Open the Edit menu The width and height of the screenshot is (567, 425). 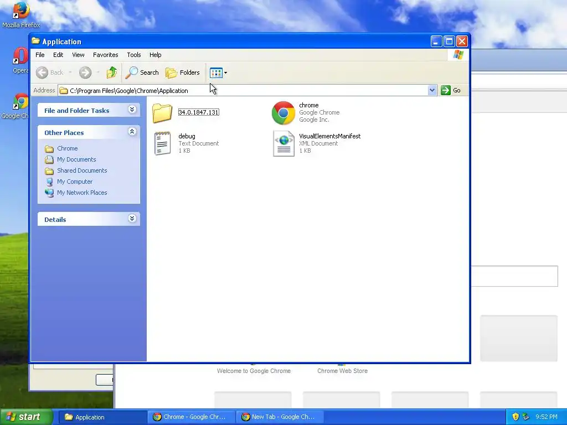point(58,55)
